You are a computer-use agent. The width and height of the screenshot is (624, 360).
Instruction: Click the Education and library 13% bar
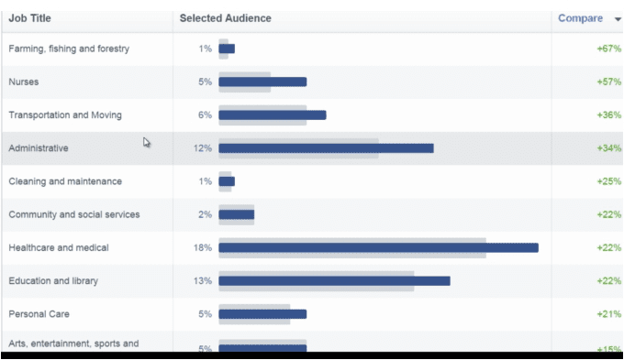[334, 281]
